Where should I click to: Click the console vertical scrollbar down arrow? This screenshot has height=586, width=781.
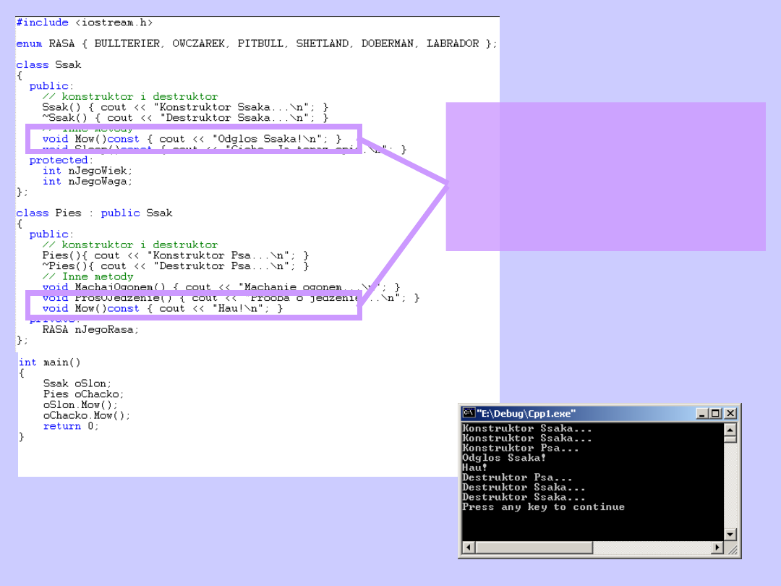[730, 534]
